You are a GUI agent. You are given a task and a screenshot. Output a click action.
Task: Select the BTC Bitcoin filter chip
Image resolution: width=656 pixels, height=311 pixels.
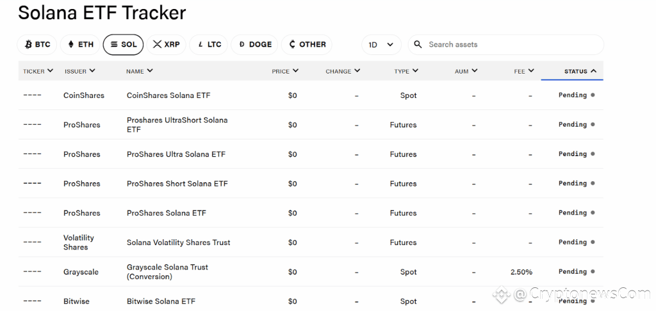pyautogui.click(x=37, y=45)
